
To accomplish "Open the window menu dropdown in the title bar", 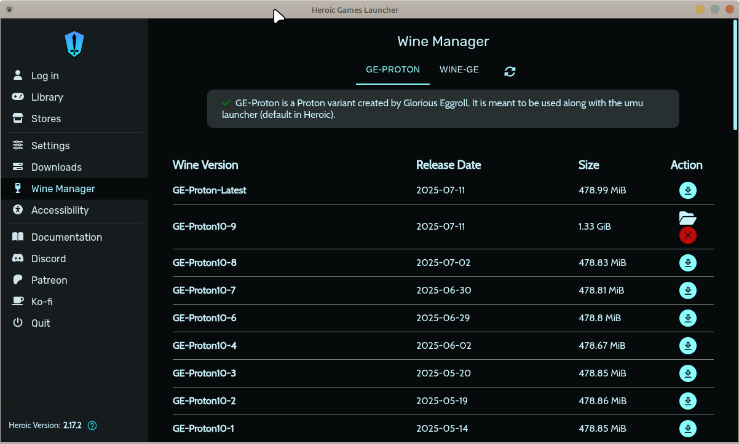I will (9, 9).
